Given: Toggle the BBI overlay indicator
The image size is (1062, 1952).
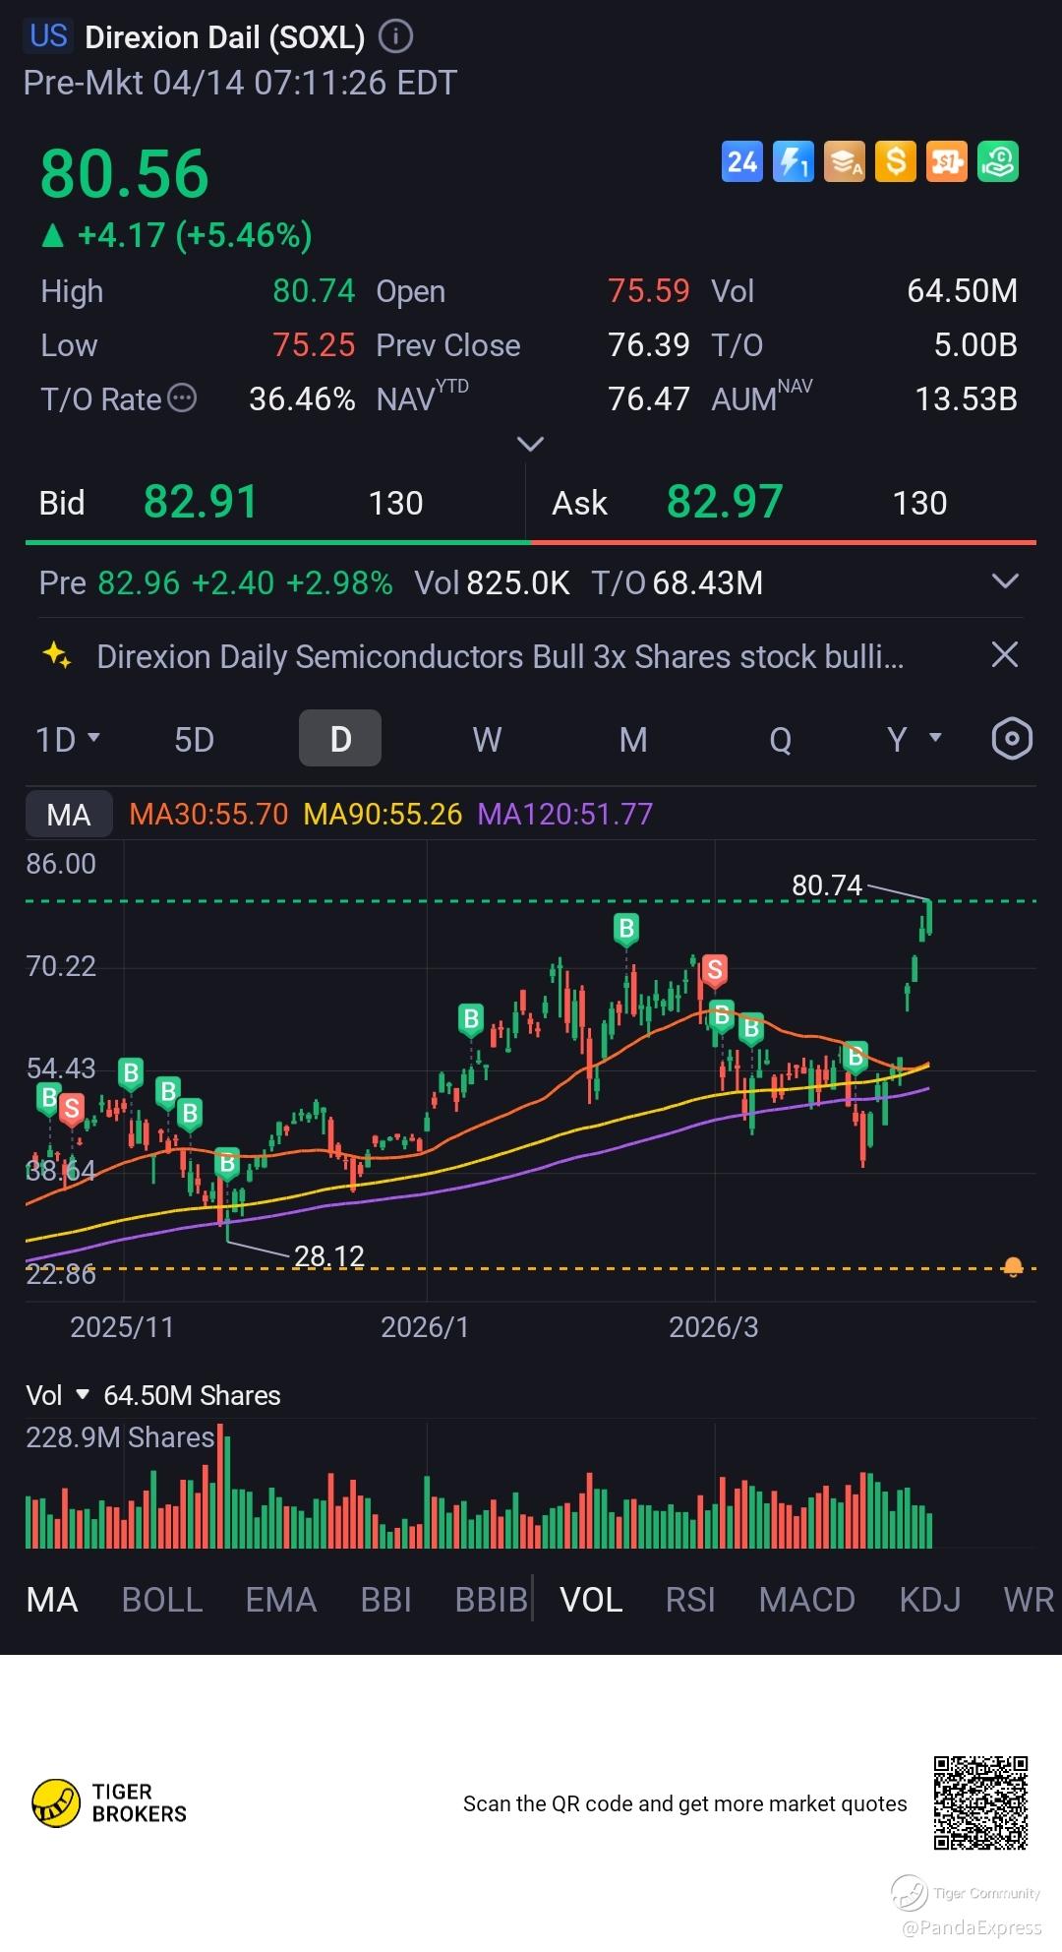Looking at the screenshot, I should (385, 1600).
